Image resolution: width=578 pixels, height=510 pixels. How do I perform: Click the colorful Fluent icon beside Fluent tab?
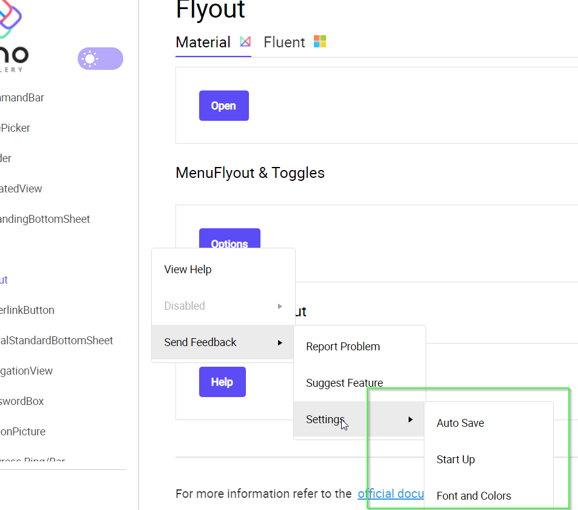[320, 41]
